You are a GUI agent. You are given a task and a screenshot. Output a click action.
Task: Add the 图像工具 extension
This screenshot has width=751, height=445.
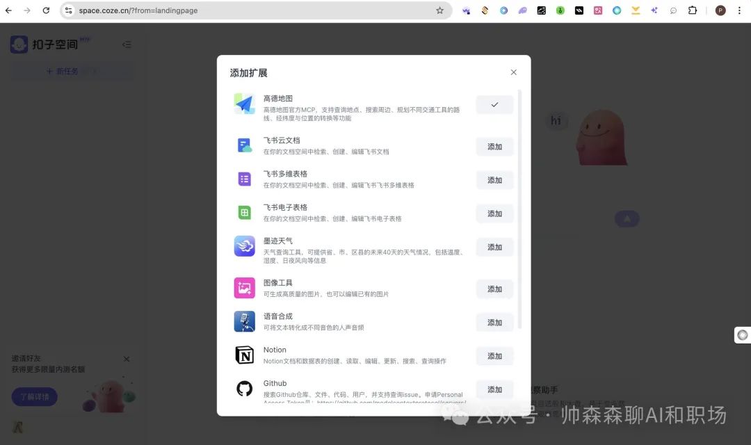point(495,289)
